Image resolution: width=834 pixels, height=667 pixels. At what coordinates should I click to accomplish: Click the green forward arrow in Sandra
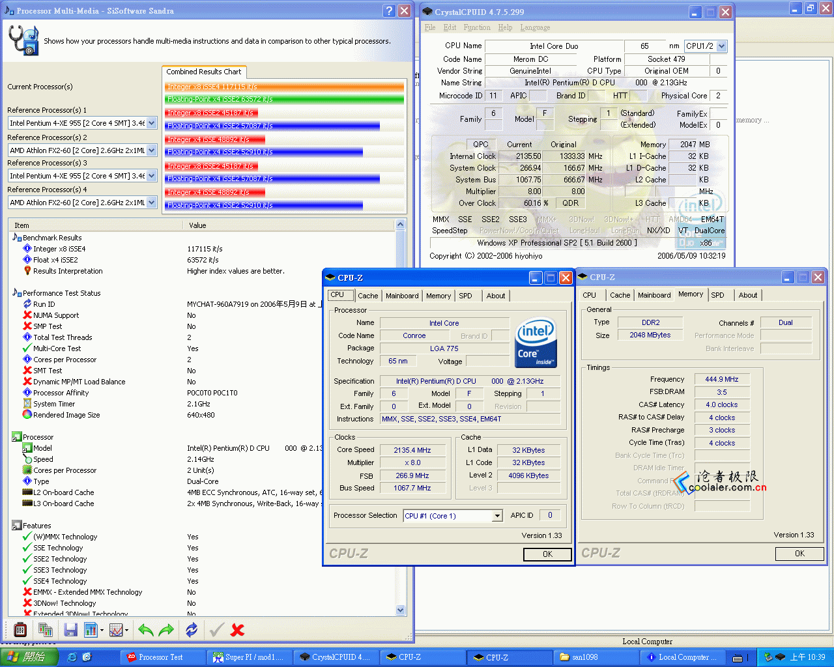166,630
